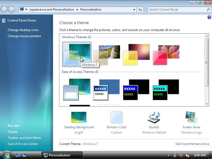
Task: Open Change desktop icons
Action: pyautogui.click(x=23, y=30)
